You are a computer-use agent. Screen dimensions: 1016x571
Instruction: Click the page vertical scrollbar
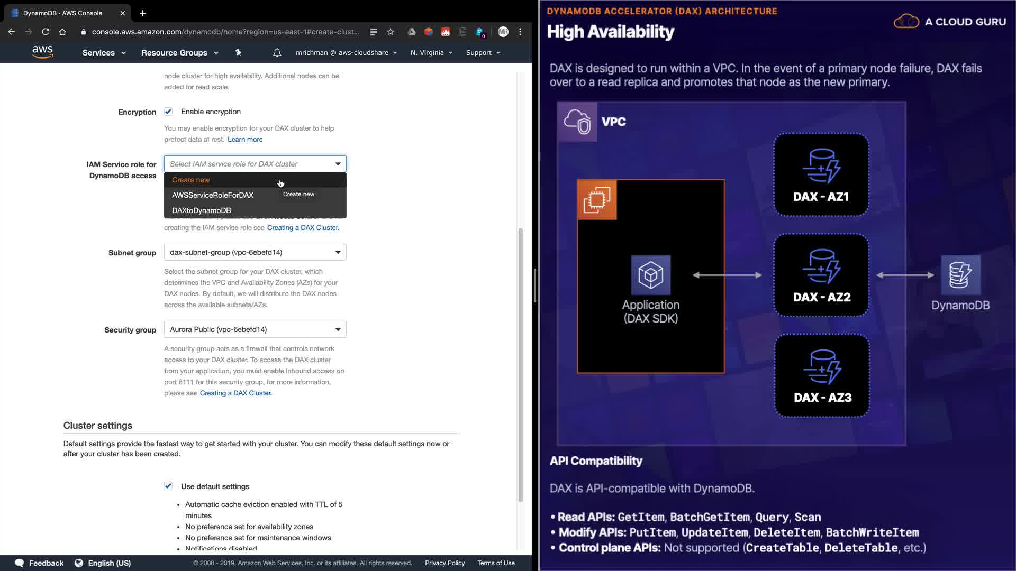[x=520, y=365]
